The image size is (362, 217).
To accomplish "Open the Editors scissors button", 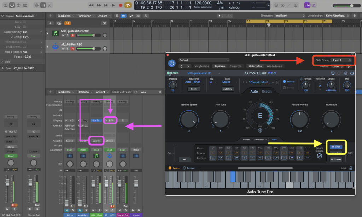I will coord(49,5).
